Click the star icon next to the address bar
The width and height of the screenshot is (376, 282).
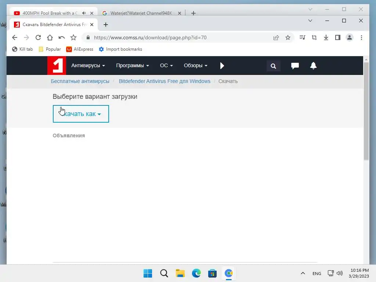[x=73, y=37]
